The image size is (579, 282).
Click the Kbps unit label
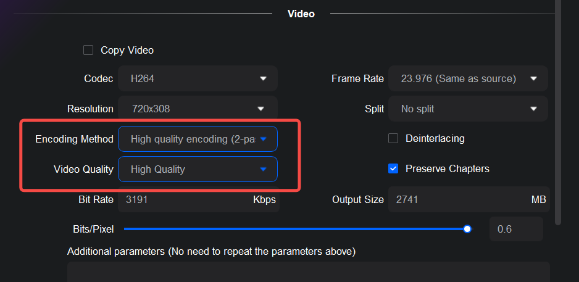pos(264,200)
